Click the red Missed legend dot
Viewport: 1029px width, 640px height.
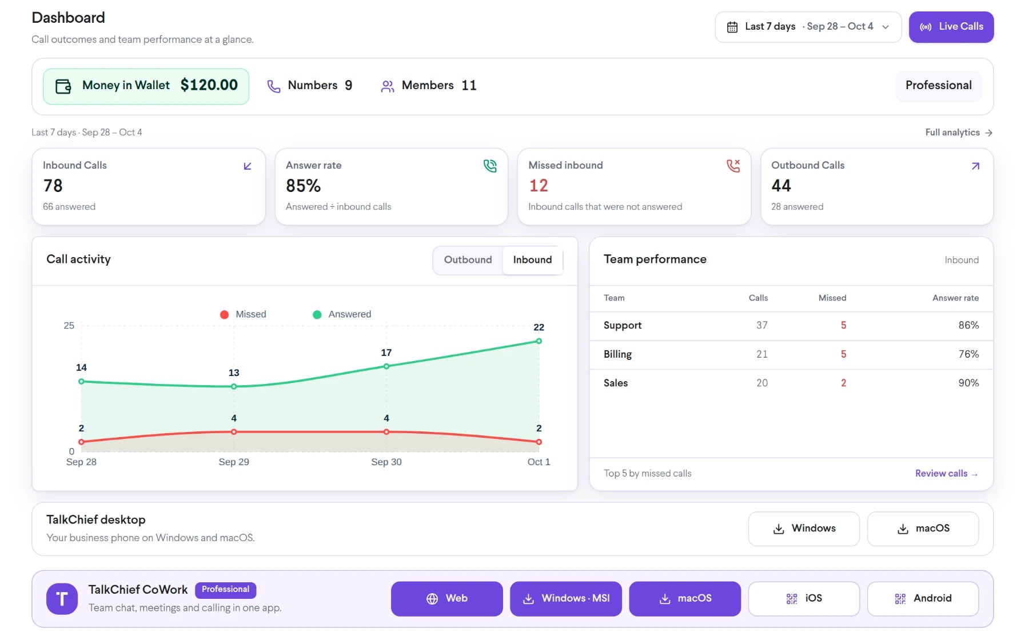tap(224, 315)
